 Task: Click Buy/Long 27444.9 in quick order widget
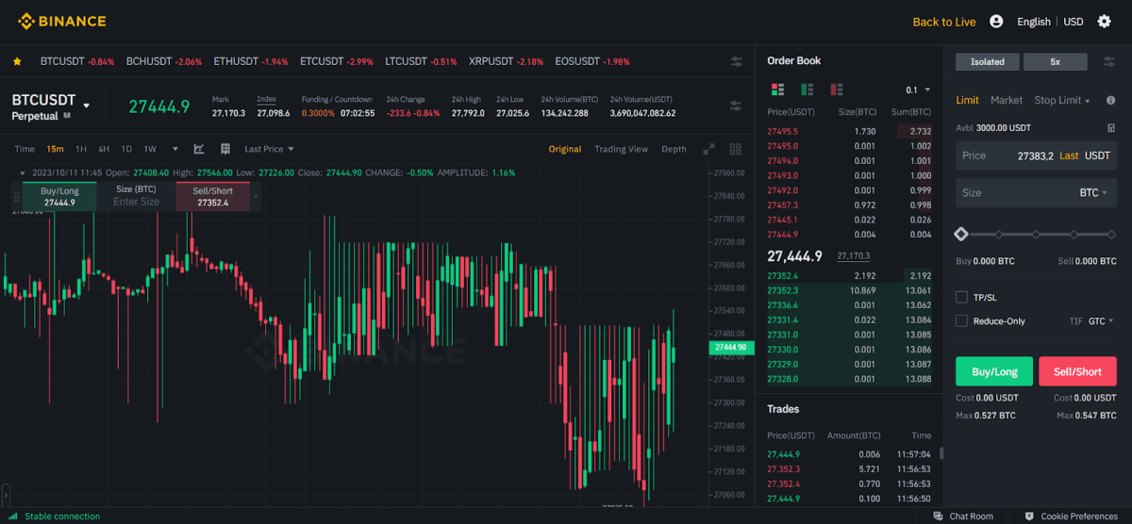tap(59, 196)
